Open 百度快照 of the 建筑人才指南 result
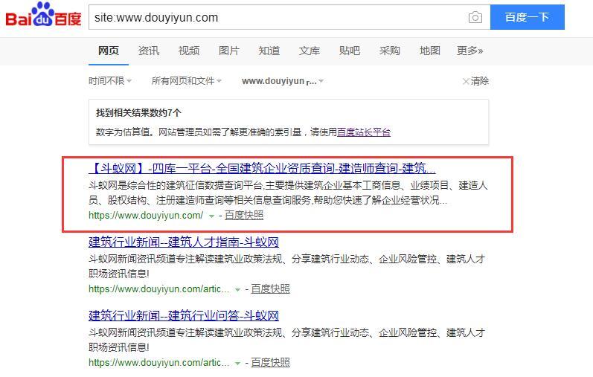This screenshot has height=377, width=593. point(270,289)
